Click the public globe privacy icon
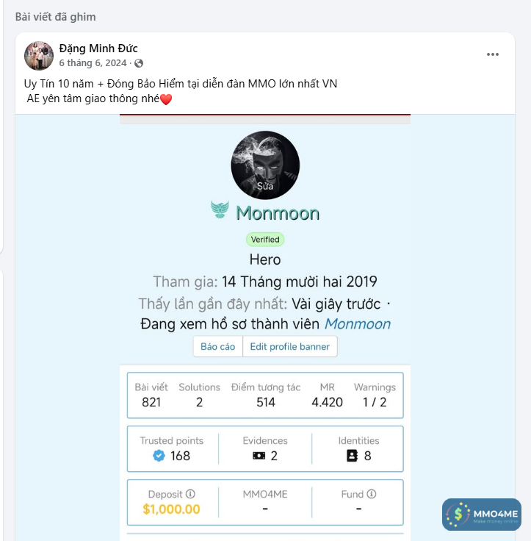Screen dimensions: 531x541 [x=139, y=63]
